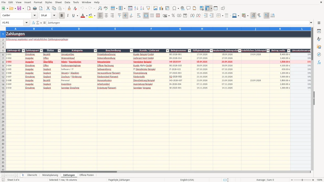The height and width of the screenshot is (182, 324).
Task: Zoom in with the plus button
Action: 313,180
